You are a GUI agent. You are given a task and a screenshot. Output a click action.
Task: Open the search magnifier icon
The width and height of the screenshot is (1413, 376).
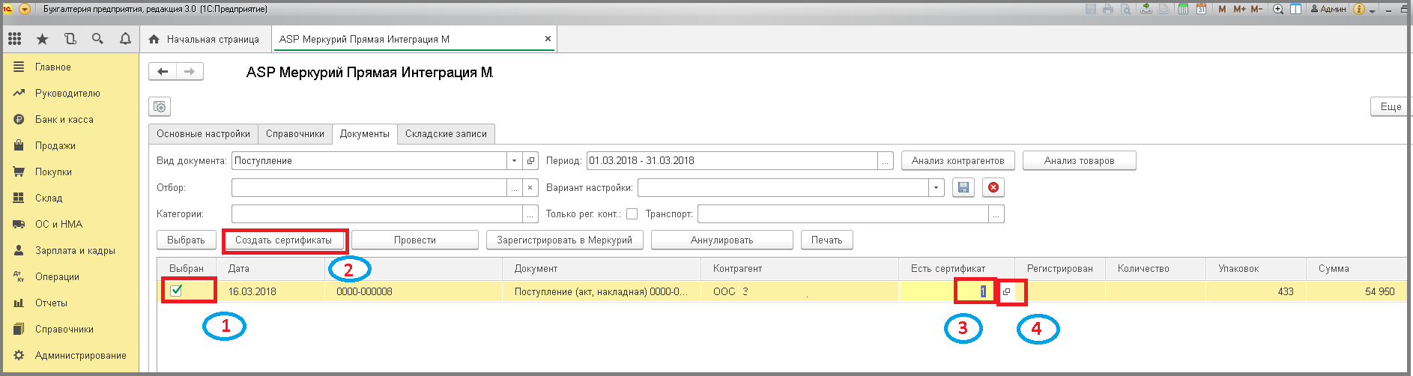[97, 39]
